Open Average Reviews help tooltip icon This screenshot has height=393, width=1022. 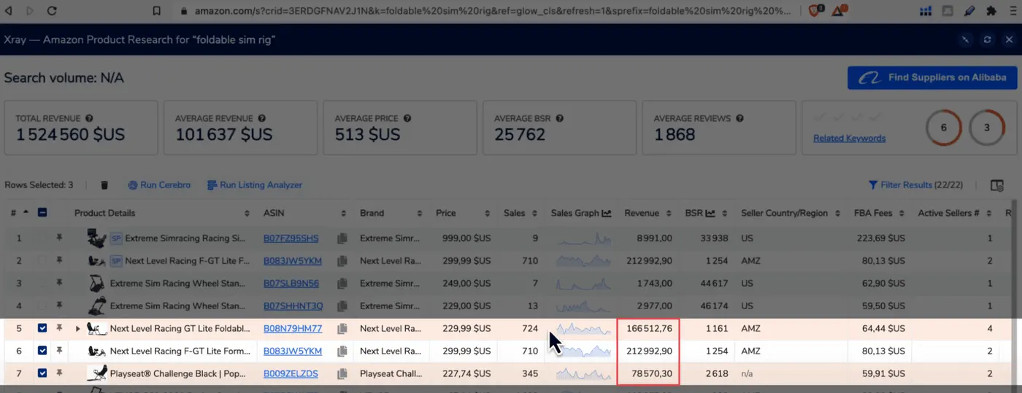(x=739, y=118)
